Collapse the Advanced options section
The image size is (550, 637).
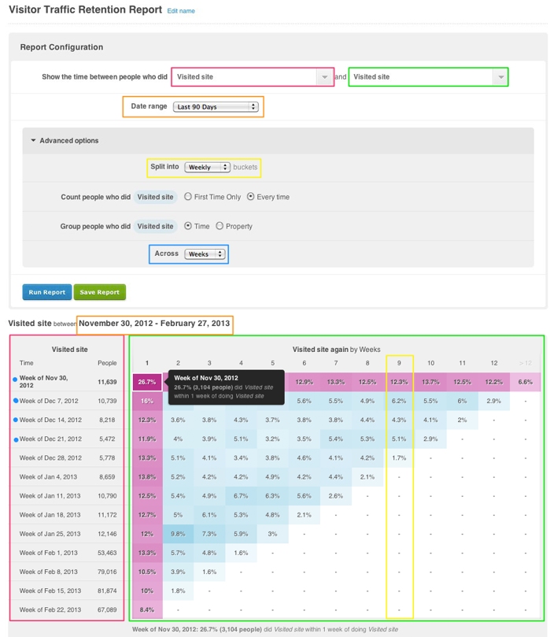coord(65,141)
